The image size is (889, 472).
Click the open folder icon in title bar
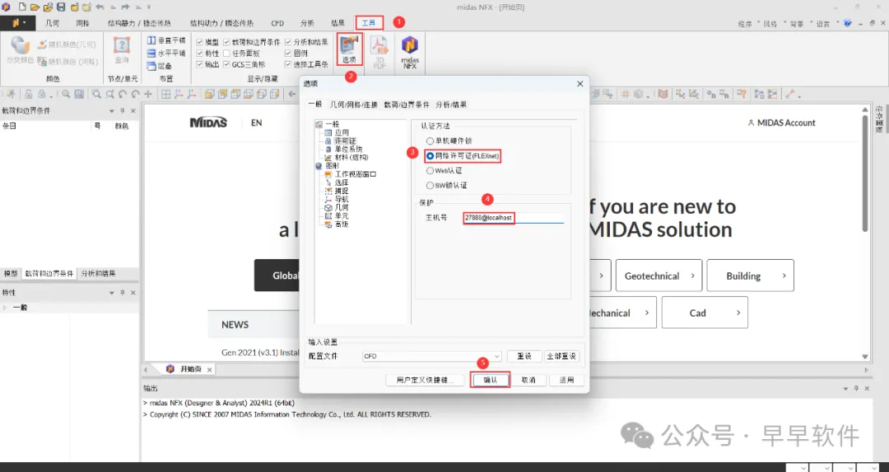click(35, 7)
